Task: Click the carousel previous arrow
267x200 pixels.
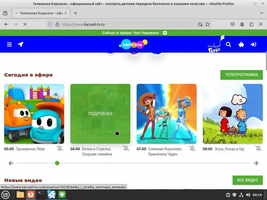Action: pyautogui.click(x=11, y=163)
